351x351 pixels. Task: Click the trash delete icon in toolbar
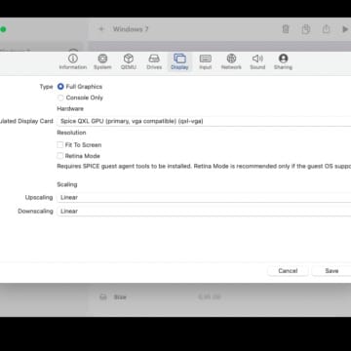286,29
